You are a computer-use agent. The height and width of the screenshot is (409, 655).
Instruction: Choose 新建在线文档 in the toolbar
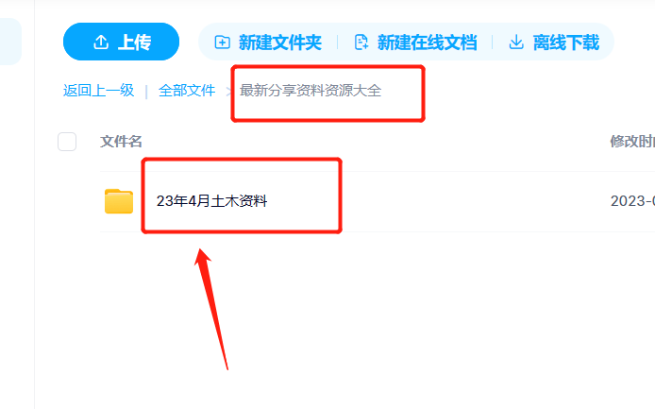click(x=427, y=43)
